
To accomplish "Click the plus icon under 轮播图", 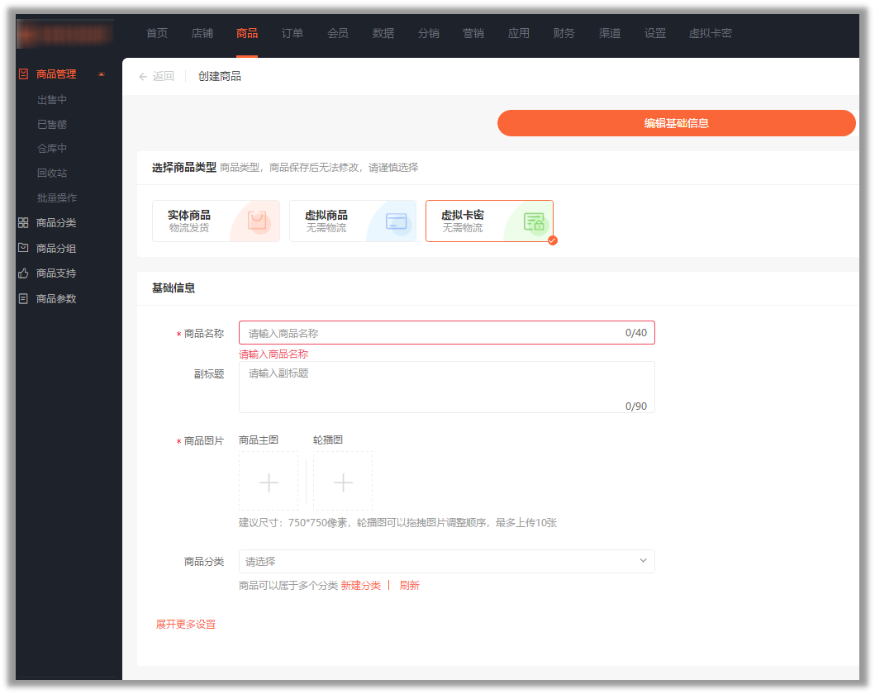I will pyautogui.click(x=343, y=482).
